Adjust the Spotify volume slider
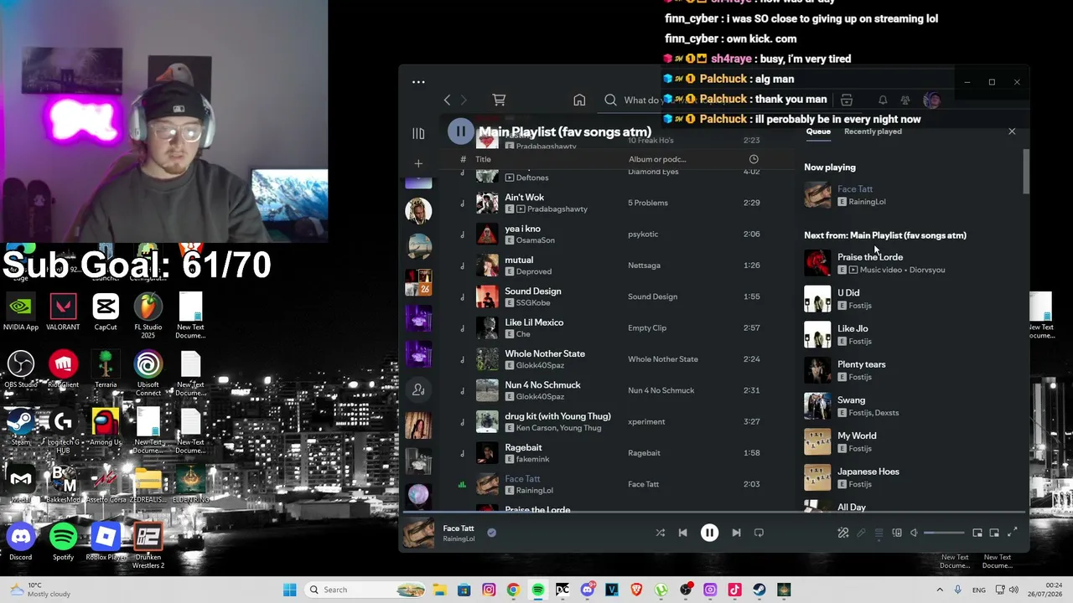Screen dimensions: 1073x603 [x=945, y=533]
